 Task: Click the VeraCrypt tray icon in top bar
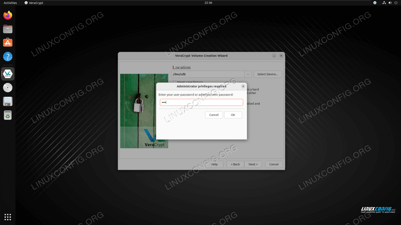(x=375, y=3)
